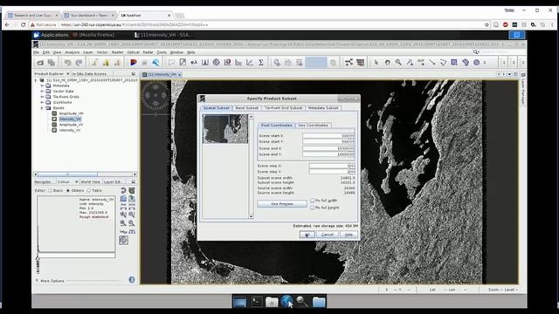Click Import colour palette icon
This screenshot has height=314, width=559.
click(123, 199)
